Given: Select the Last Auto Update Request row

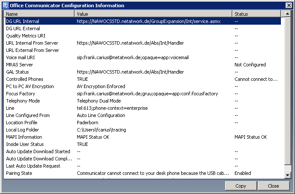Looking at the screenshot, I should [x=142, y=166].
